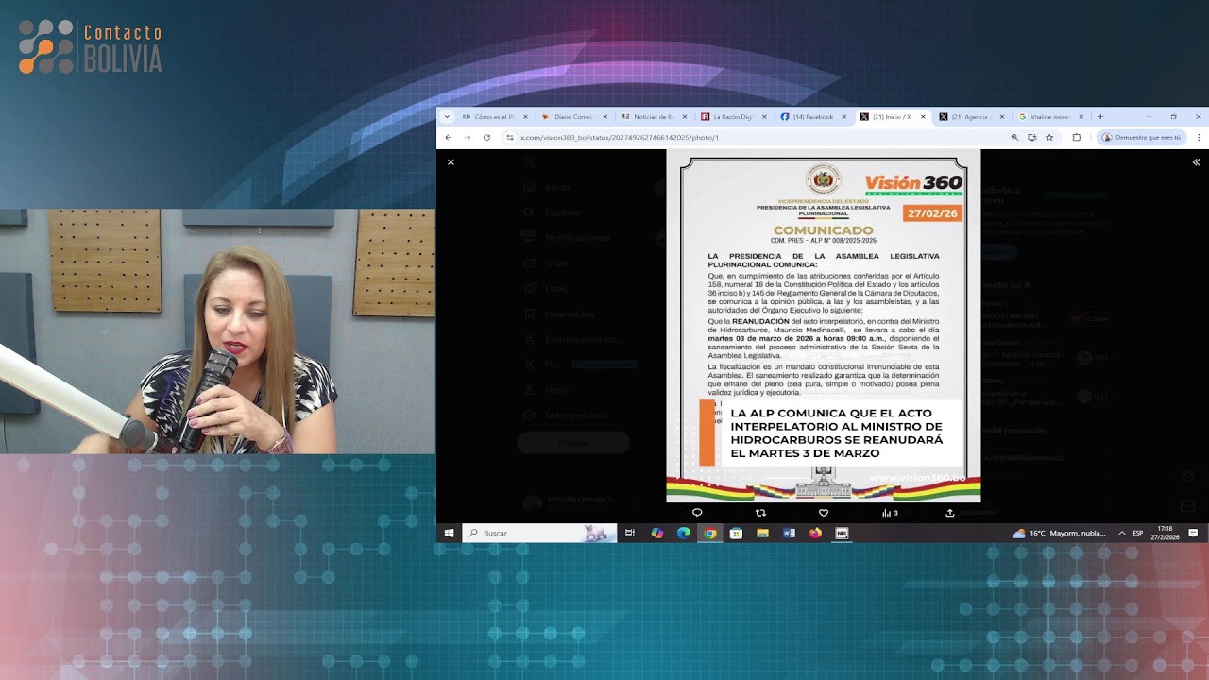
Task: Close the '(14) Facebook' tab
Action: click(843, 117)
